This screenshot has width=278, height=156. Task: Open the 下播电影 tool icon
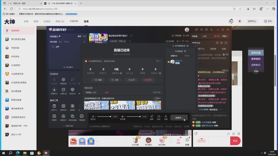click(82, 116)
